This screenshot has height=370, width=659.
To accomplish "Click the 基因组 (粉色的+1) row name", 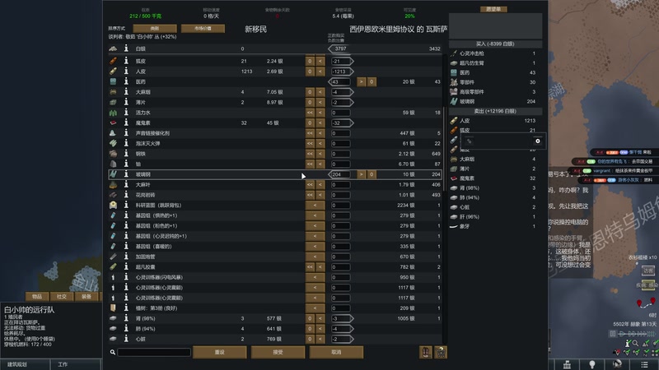I will point(157,225).
